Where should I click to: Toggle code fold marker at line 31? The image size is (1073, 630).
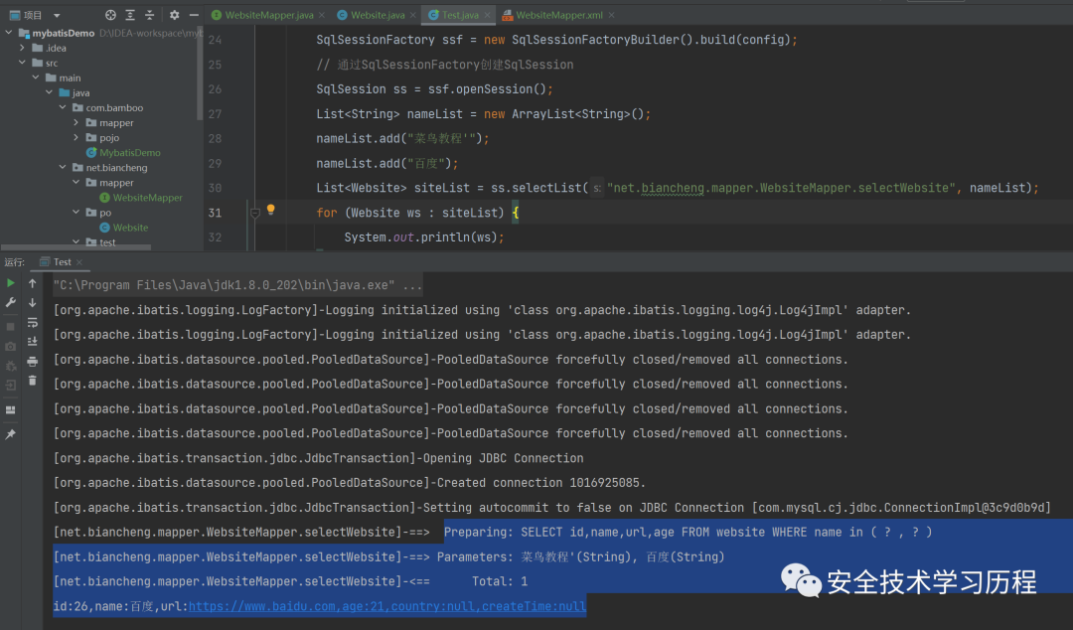[x=255, y=213]
